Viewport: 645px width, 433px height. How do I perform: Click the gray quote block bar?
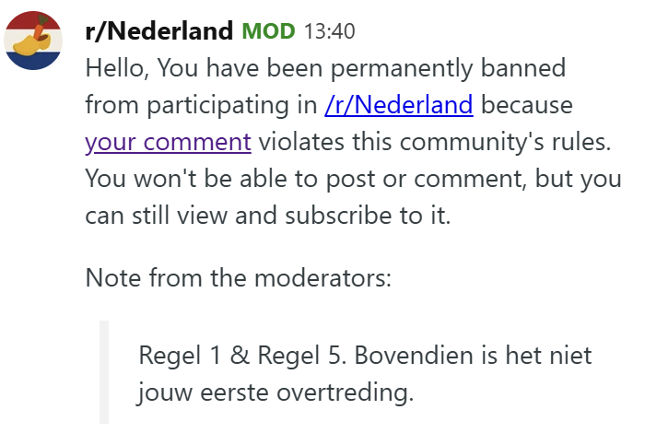tap(104, 372)
